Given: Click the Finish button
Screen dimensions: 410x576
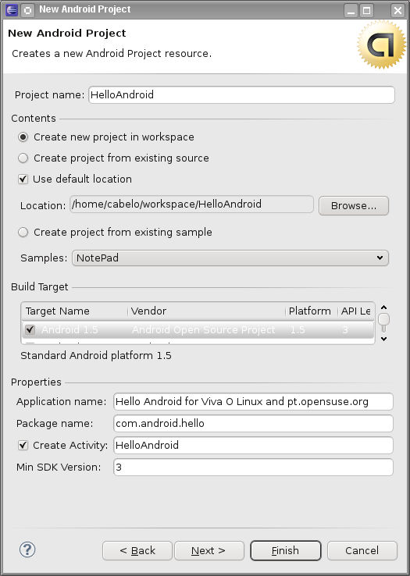Looking at the screenshot, I should point(285,550).
